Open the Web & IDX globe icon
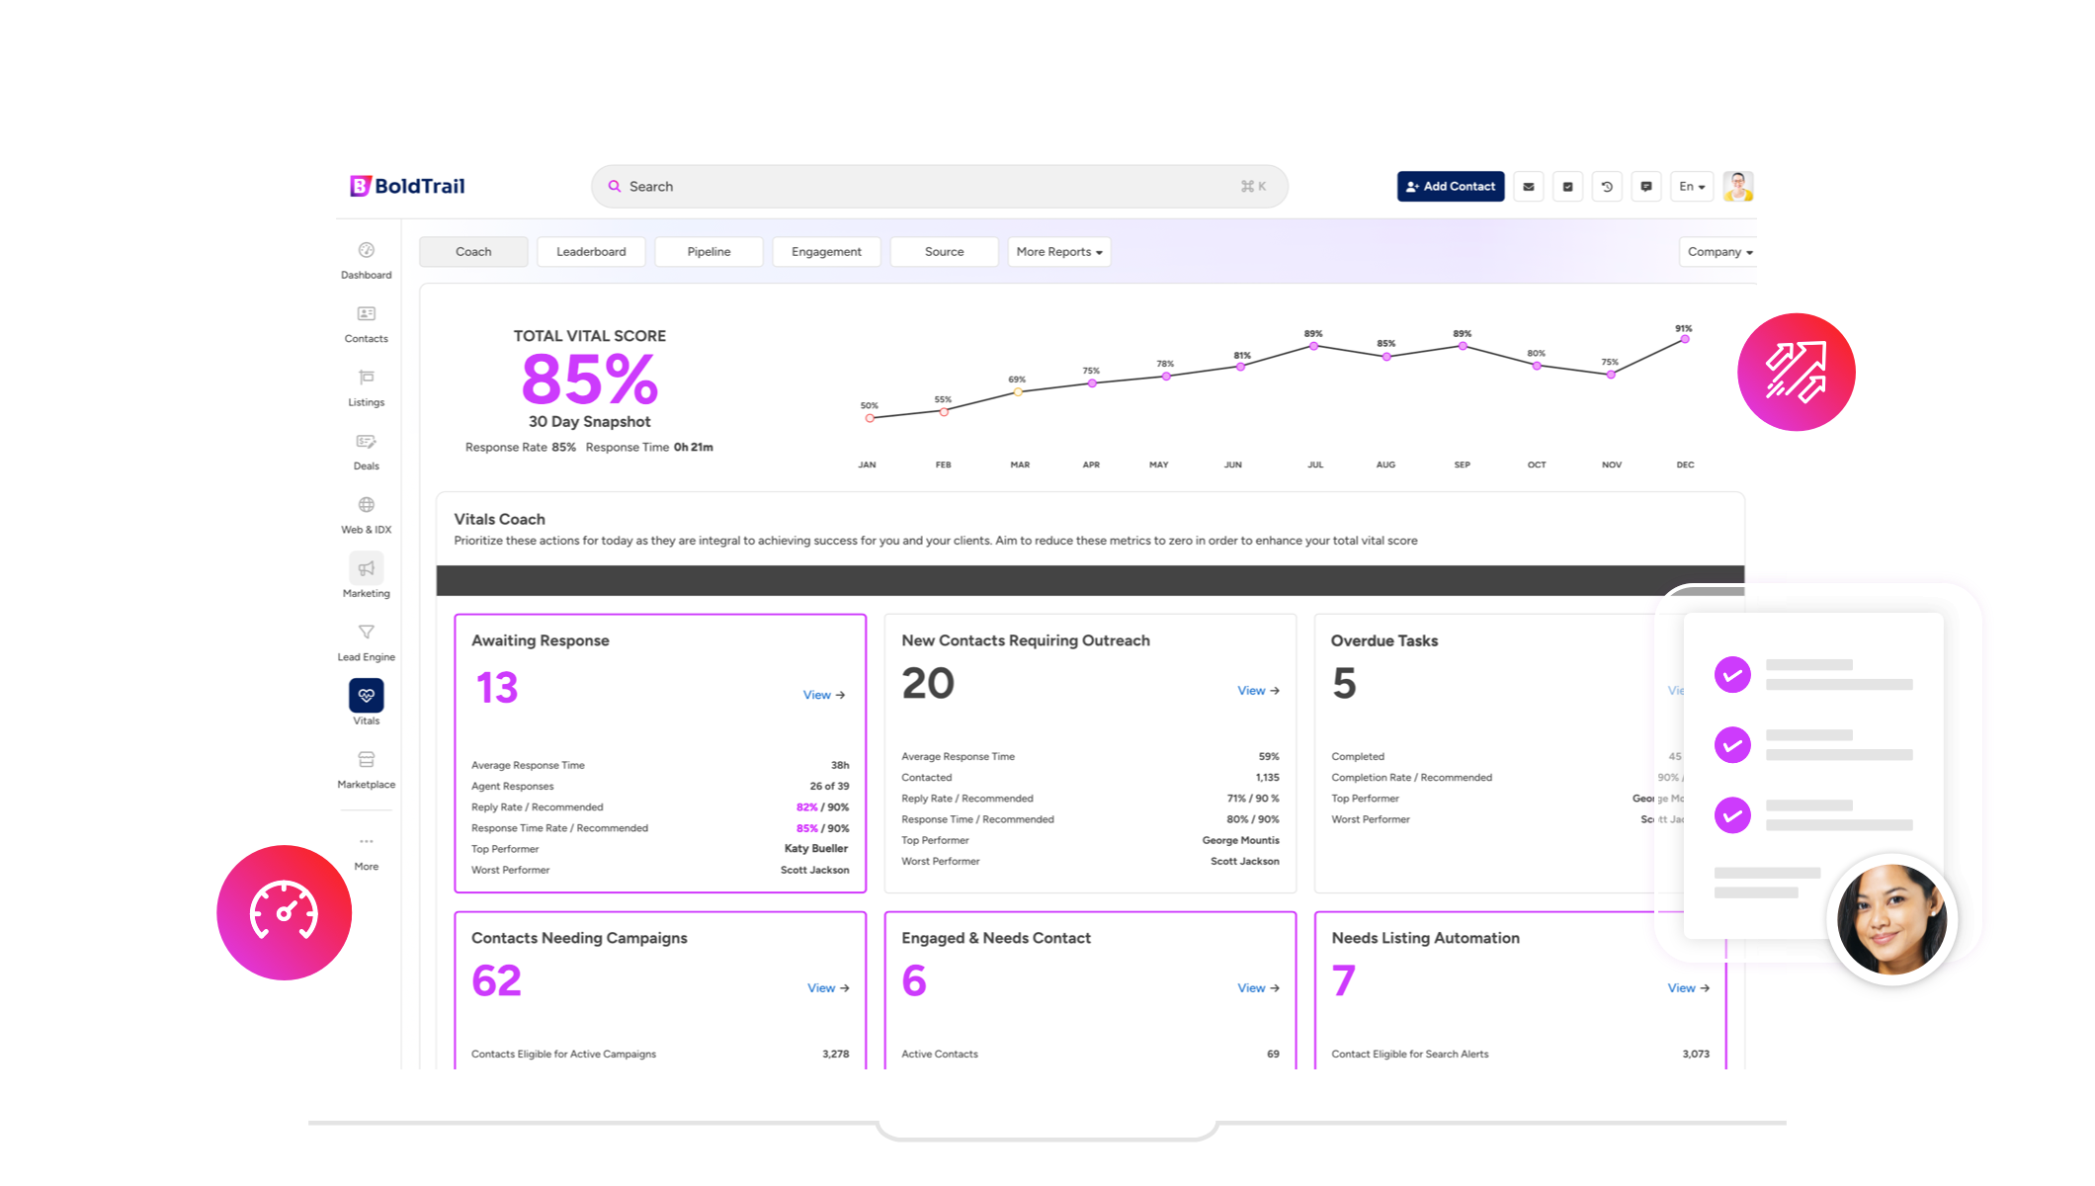This screenshot has width=2095, height=1186. click(x=366, y=505)
